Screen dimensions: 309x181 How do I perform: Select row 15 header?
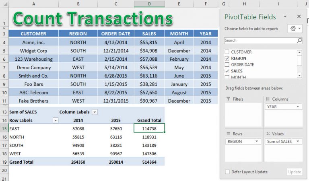4,129
